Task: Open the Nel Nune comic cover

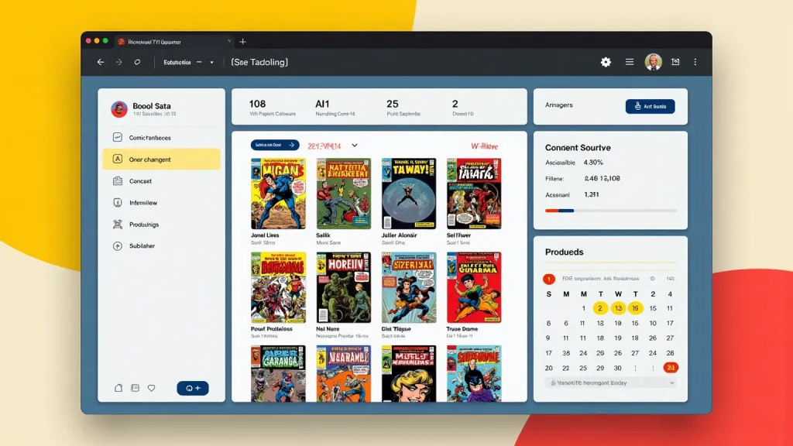Action: (x=343, y=287)
